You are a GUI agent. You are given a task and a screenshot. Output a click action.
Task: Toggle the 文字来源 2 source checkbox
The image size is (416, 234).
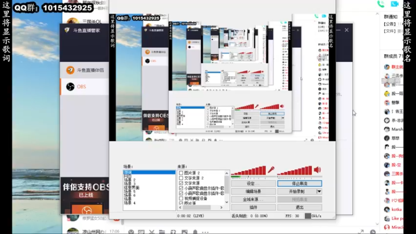coord(181,178)
